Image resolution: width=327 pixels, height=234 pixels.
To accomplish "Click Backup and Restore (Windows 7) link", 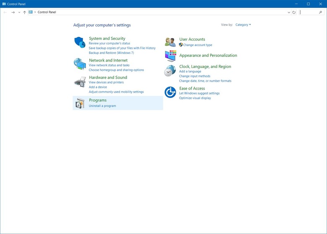I will point(111,53).
